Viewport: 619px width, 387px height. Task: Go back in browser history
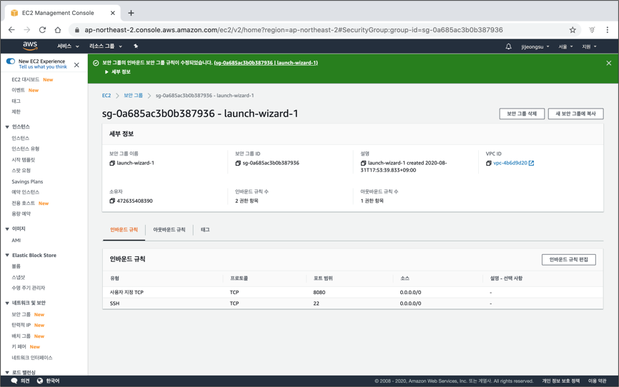pos(11,30)
